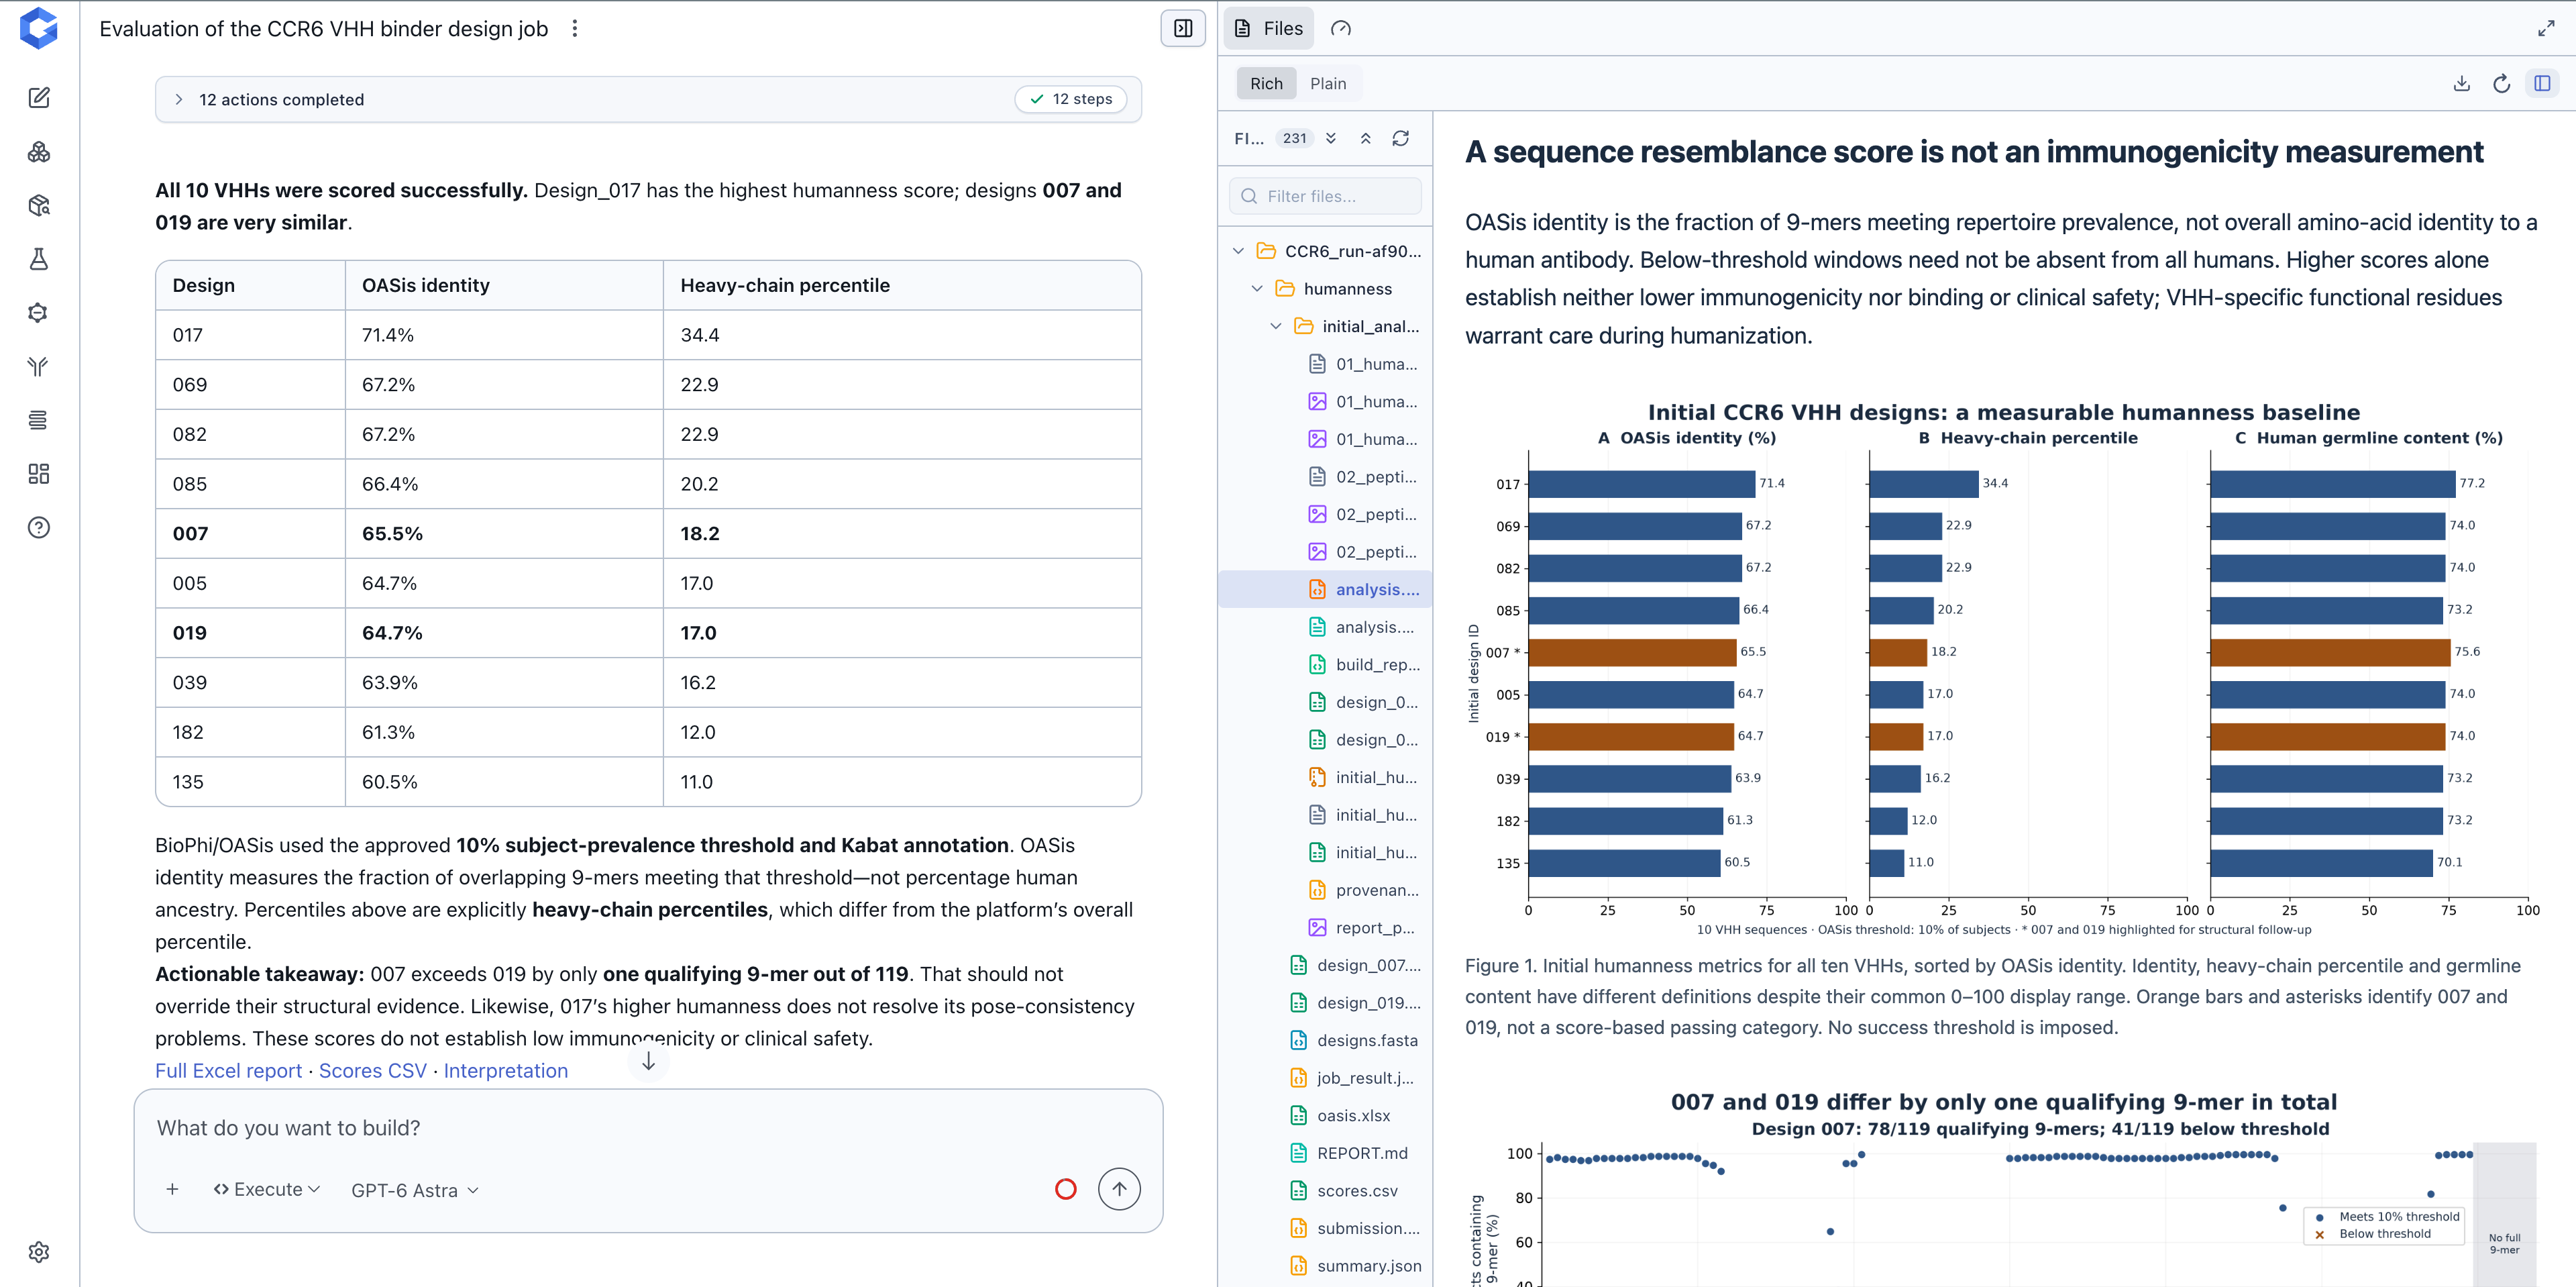Viewport: 2576px width, 1287px height.
Task: Open the GPT-6 Astra model dropdown
Action: coord(415,1190)
